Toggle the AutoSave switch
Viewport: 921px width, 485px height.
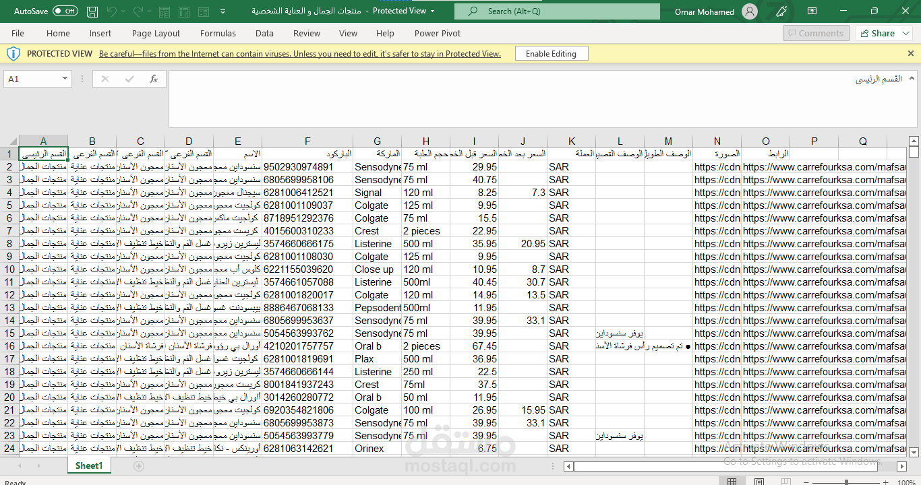coord(65,11)
